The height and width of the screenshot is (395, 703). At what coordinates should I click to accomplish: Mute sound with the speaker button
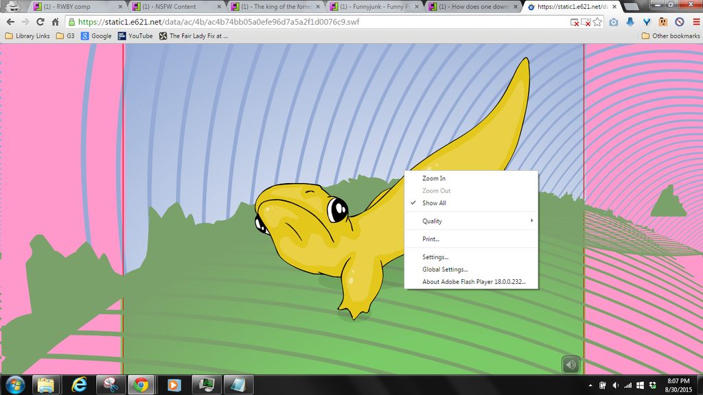coord(571,364)
